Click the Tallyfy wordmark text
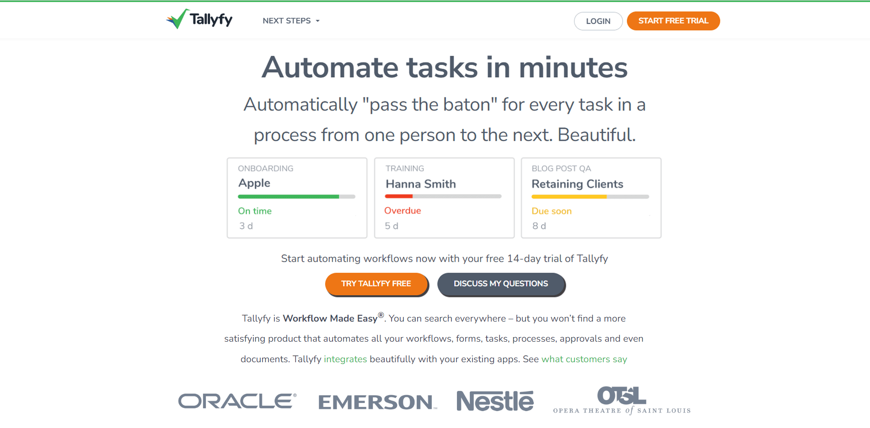The image size is (870, 428). coord(211,20)
